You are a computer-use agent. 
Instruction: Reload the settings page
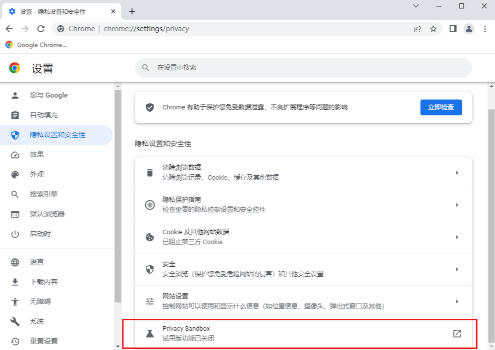point(41,29)
